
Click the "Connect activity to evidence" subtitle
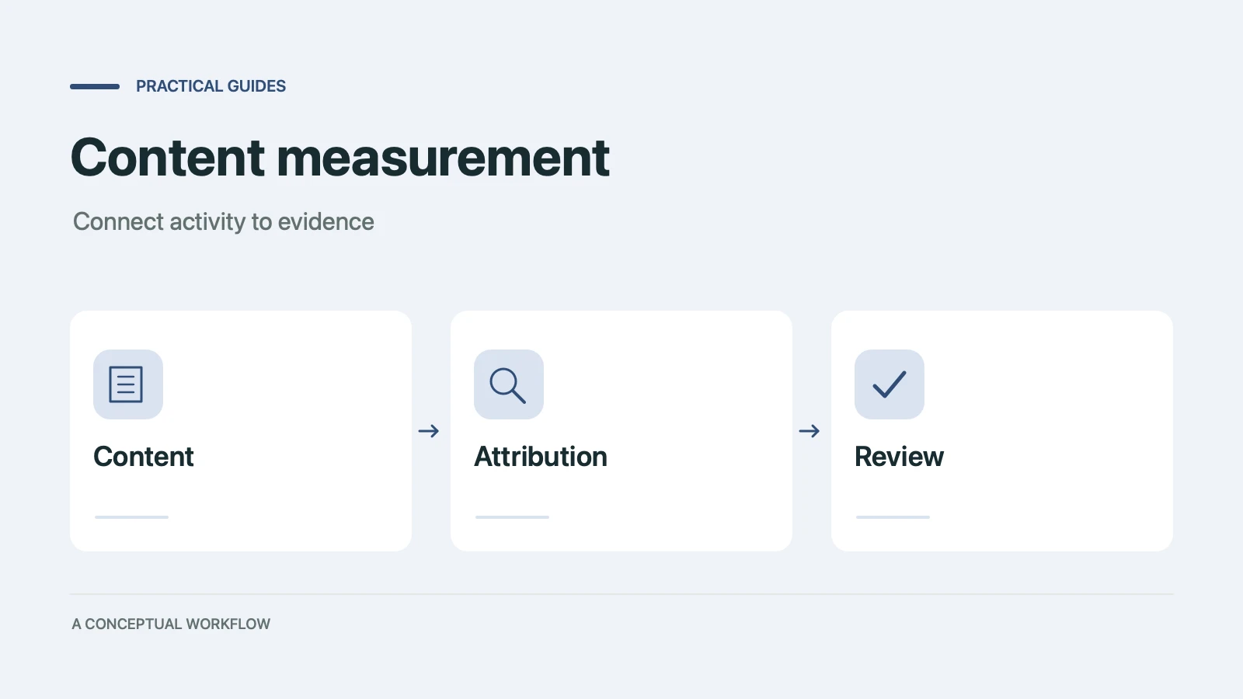click(x=224, y=222)
